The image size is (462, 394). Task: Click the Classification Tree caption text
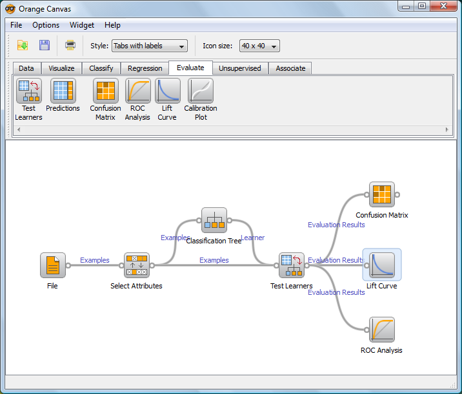point(214,241)
